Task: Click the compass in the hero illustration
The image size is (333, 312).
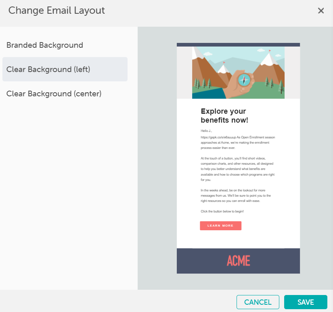Action: pyautogui.click(x=244, y=79)
